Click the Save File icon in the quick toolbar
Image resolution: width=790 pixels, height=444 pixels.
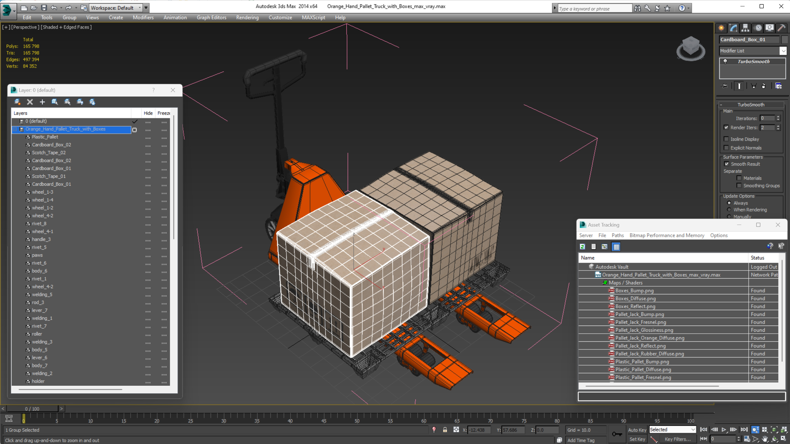click(44, 8)
